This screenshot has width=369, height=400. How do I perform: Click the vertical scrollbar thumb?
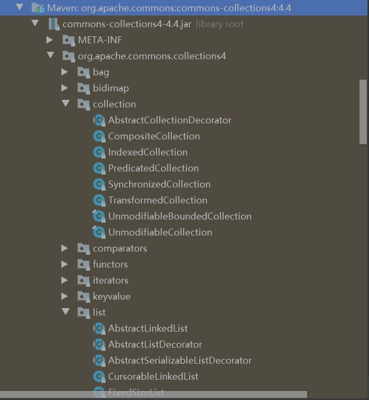tap(363, 112)
